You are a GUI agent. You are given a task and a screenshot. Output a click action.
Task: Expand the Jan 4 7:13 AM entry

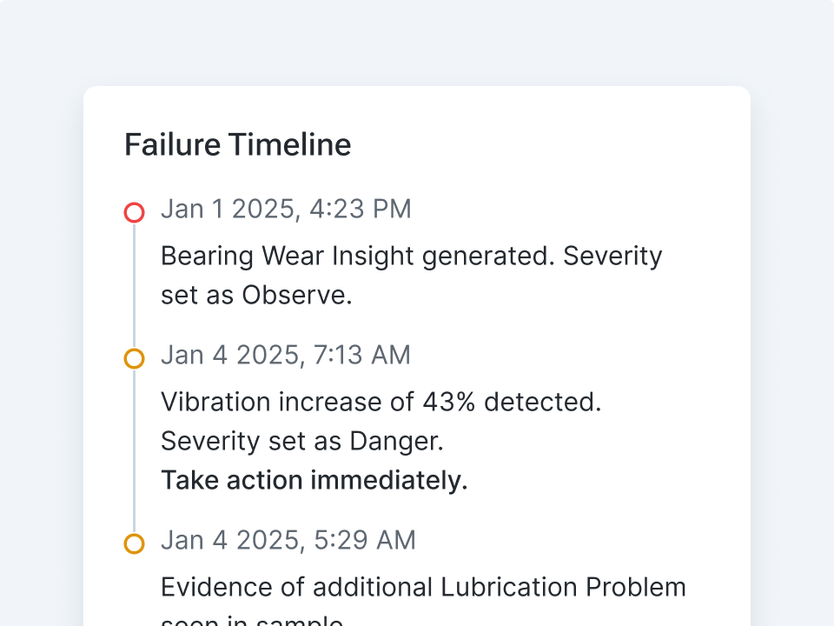[x=286, y=355]
